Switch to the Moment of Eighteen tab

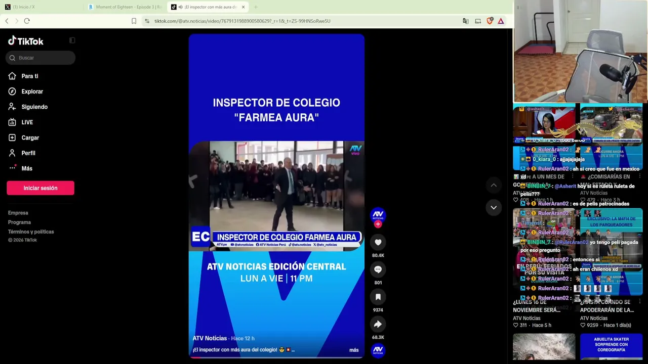125,7
